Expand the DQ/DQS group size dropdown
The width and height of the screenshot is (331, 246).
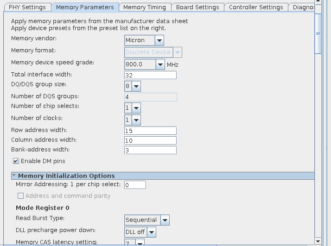pos(136,86)
